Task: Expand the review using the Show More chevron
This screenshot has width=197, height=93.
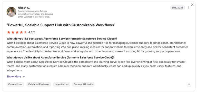Action: pos(24,76)
